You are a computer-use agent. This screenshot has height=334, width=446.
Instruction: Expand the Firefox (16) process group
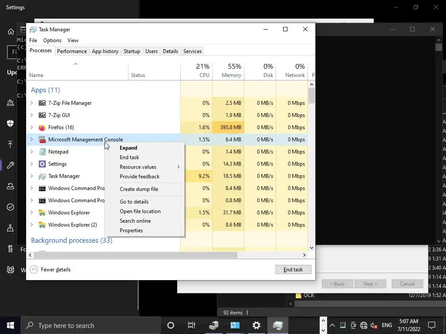pyautogui.click(x=32, y=127)
